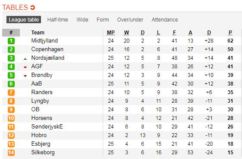Click the green position 6 badge
This screenshot has height=159, width=242.
[11, 84]
